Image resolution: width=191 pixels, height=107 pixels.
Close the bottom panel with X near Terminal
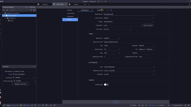tap(169, 105)
